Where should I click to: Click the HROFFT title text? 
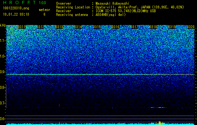click(x=20, y=2)
